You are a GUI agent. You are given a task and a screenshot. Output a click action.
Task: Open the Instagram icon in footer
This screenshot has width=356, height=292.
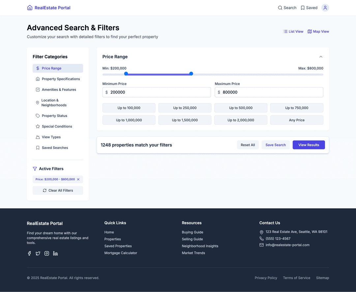coord(47,253)
